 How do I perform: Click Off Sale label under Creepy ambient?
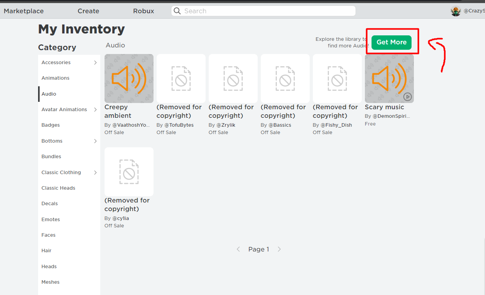click(114, 133)
